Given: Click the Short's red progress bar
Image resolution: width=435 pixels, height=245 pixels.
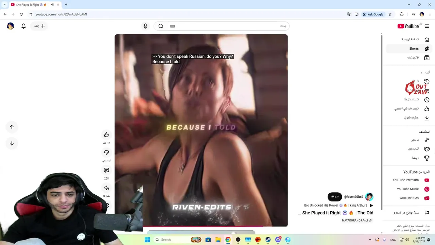Looking at the screenshot, I should tap(201, 226).
